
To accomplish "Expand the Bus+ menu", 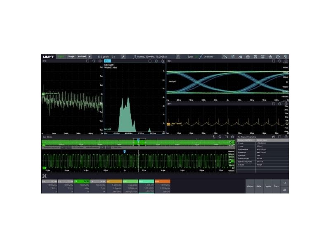I will (x=276, y=186).
